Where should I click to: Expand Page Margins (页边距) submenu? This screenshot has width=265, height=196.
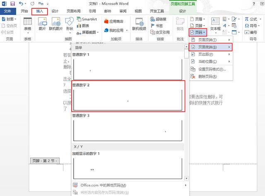[211, 54]
